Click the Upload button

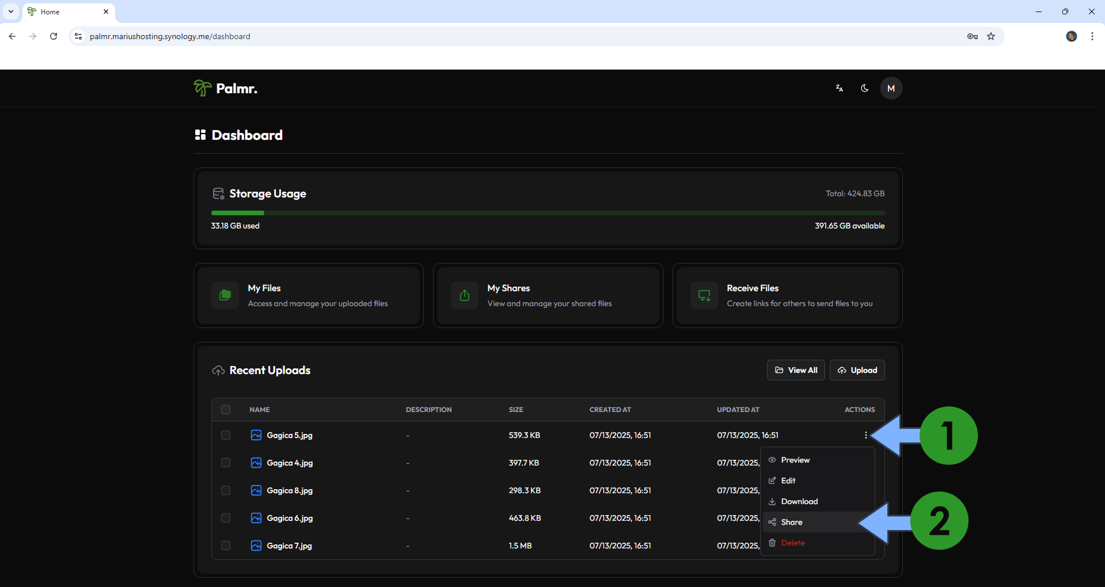coord(857,370)
